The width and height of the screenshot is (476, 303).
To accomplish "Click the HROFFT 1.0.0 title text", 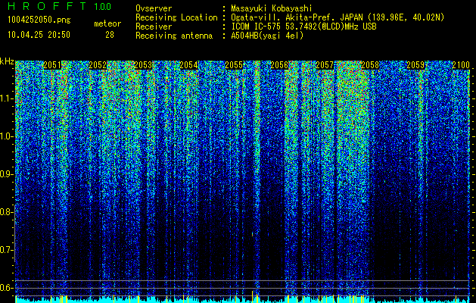I will 59,6.
